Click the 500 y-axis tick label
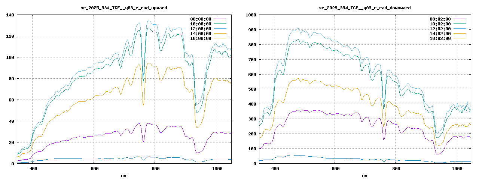479x179 pixels. pyautogui.click(x=250, y=89)
